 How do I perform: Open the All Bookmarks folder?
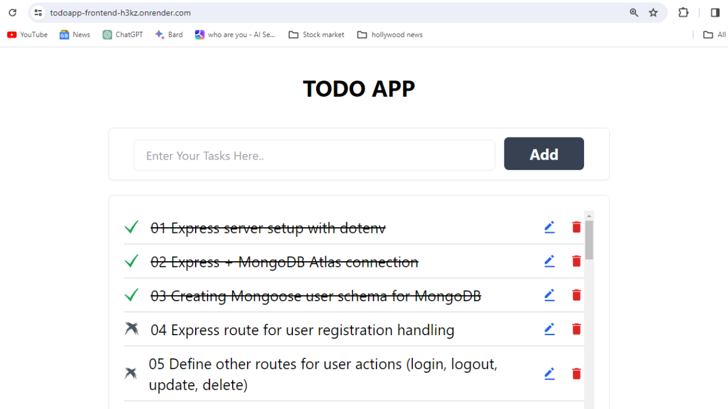click(715, 35)
